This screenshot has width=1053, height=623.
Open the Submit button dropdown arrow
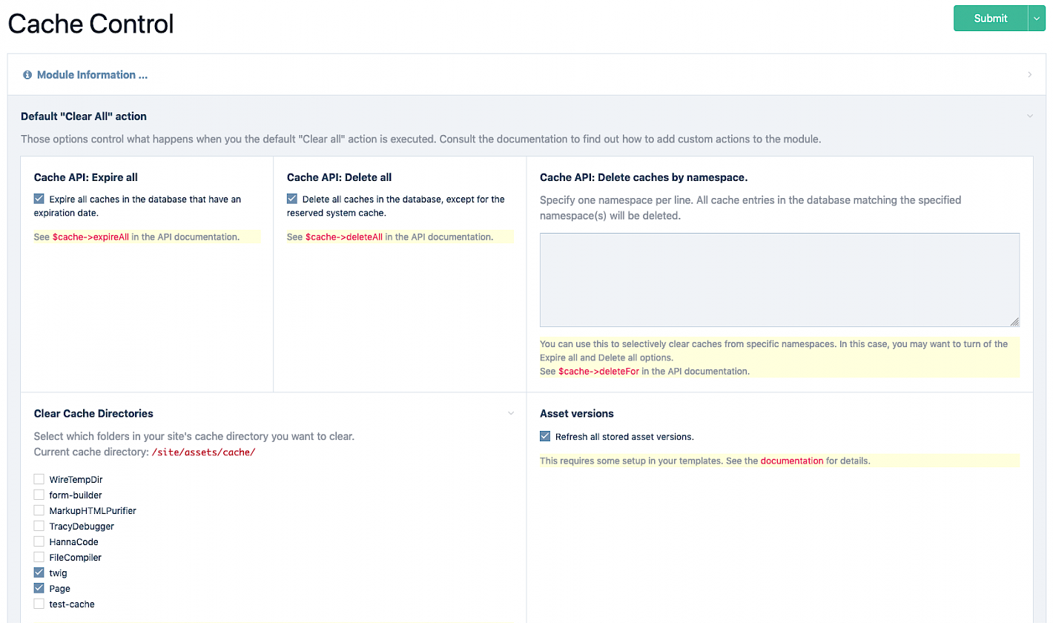(x=1037, y=19)
